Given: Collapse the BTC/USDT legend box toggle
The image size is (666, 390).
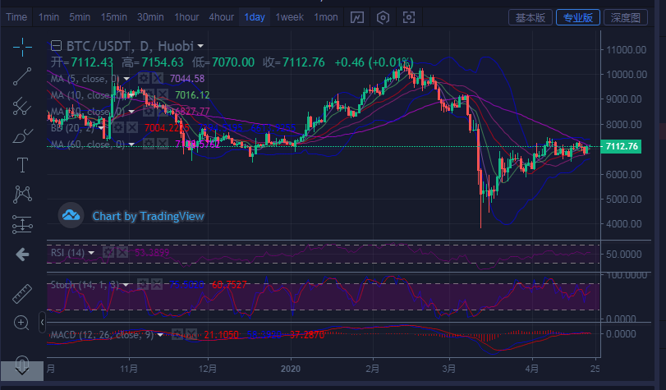Looking at the screenshot, I should (x=56, y=45).
